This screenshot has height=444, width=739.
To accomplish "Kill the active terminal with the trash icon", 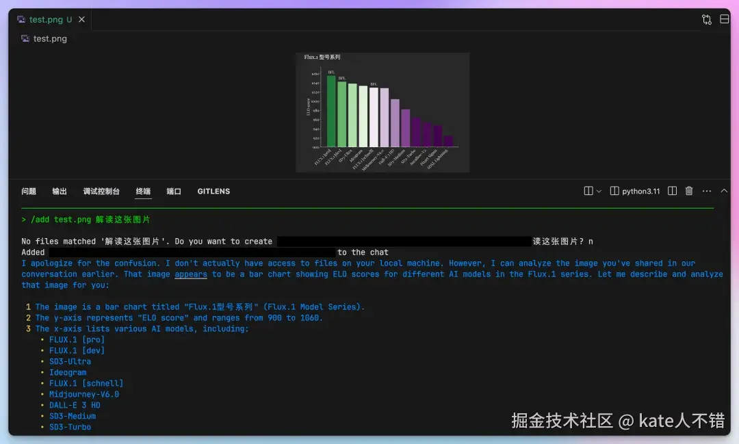I will pyautogui.click(x=689, y=191).
